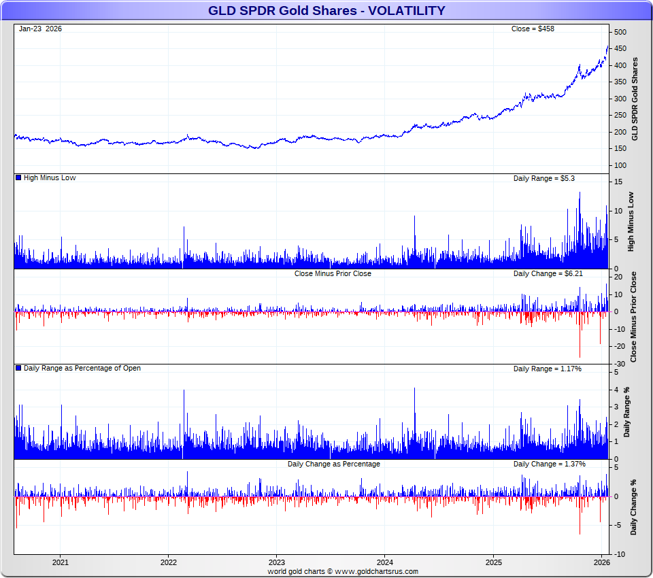
Task: Click the Close = $458 readout
Action: point(533,29)
